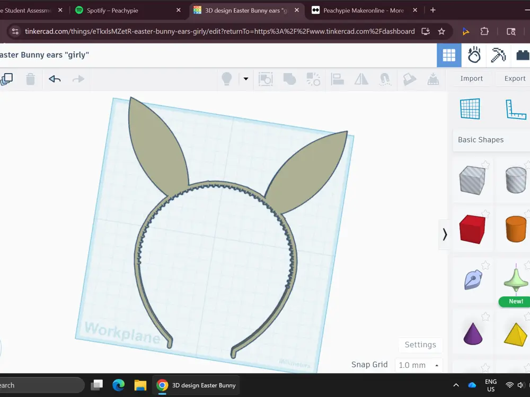Close the Peachypie Makeronline tab
This screenshot has width=530, height=397.
[415, 10]
